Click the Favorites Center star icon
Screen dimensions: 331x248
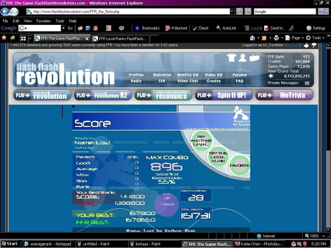click(x=4, y=38)
